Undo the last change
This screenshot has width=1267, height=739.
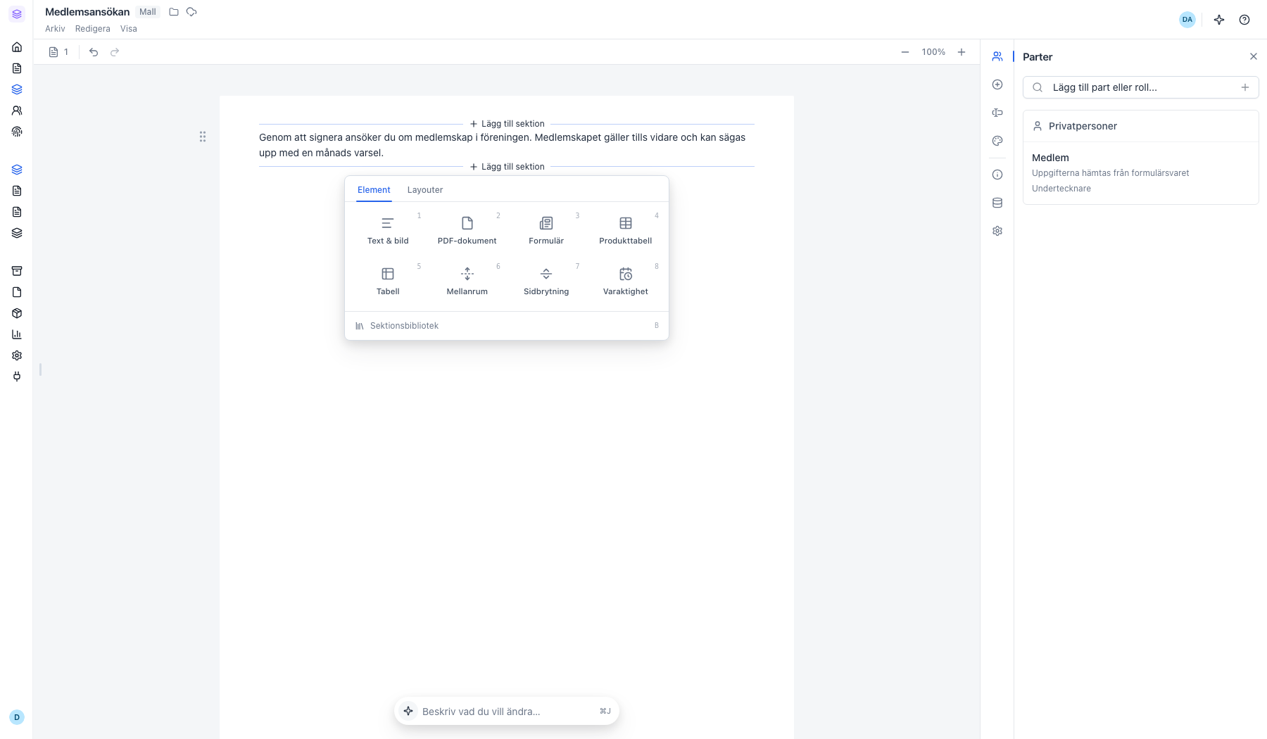[x=94, y=52]
